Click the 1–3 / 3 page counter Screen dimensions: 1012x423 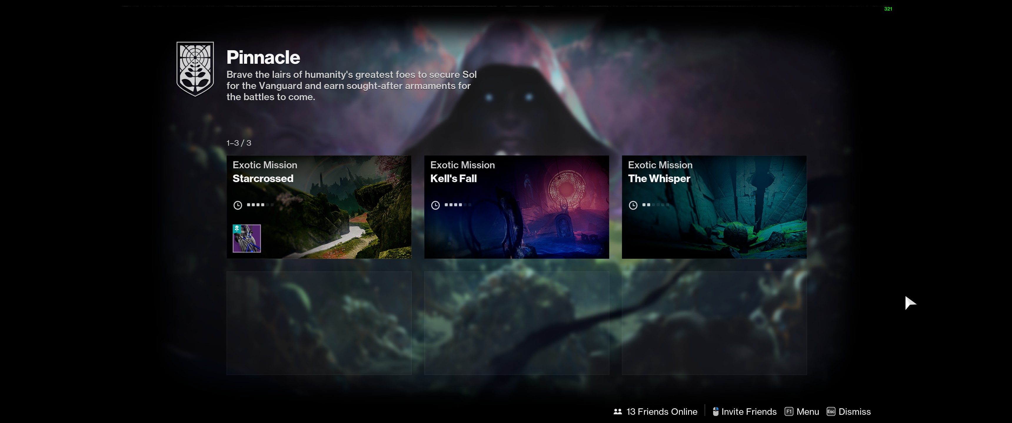(x=239, y=143)
